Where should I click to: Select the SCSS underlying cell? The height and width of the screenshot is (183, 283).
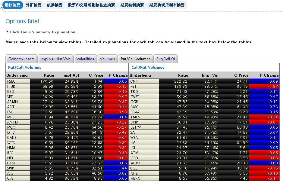point(18,142)
